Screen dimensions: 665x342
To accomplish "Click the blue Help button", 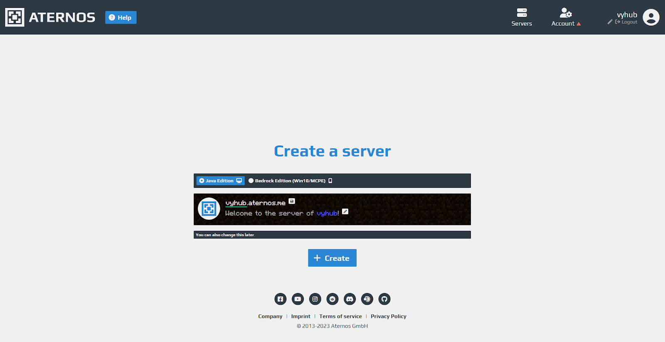I will pos(121,17).
